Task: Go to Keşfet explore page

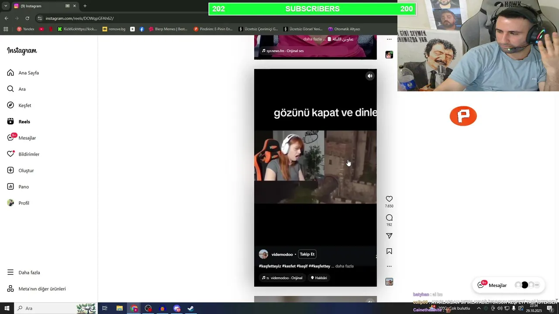Action: point(19,106)
